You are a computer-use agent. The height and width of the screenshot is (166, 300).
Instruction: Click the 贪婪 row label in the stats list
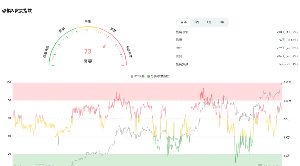pyautogui.click(x=179, y=56)
